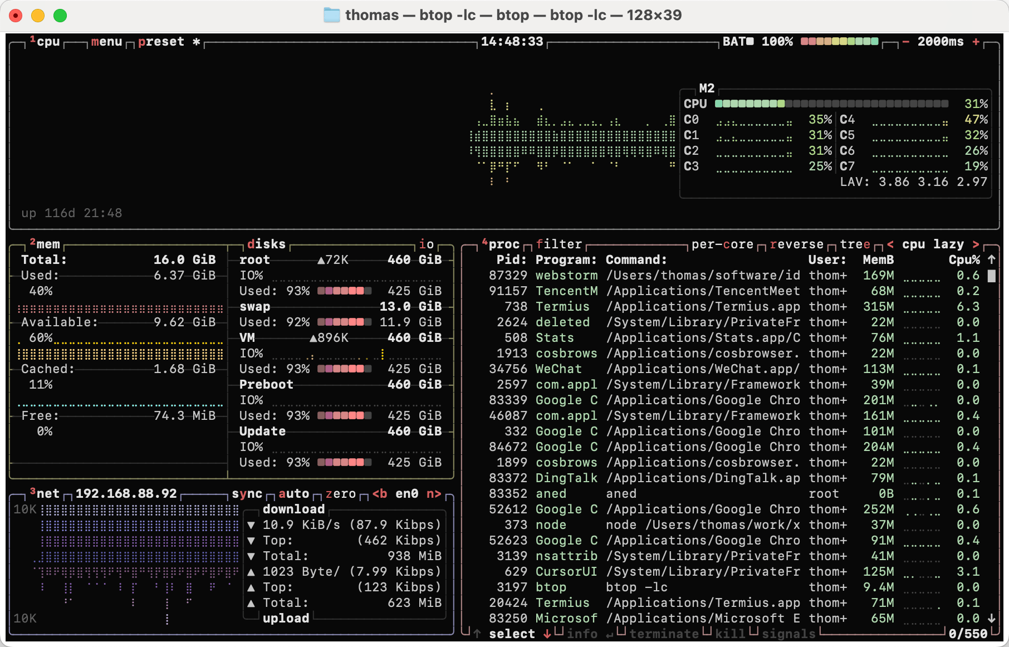
Task: Click the cpu lazy sort label
Action: (933, 244)
